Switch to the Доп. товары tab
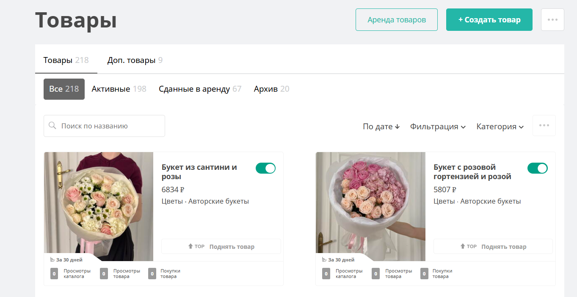577x297 pixels. pos(135,60)
